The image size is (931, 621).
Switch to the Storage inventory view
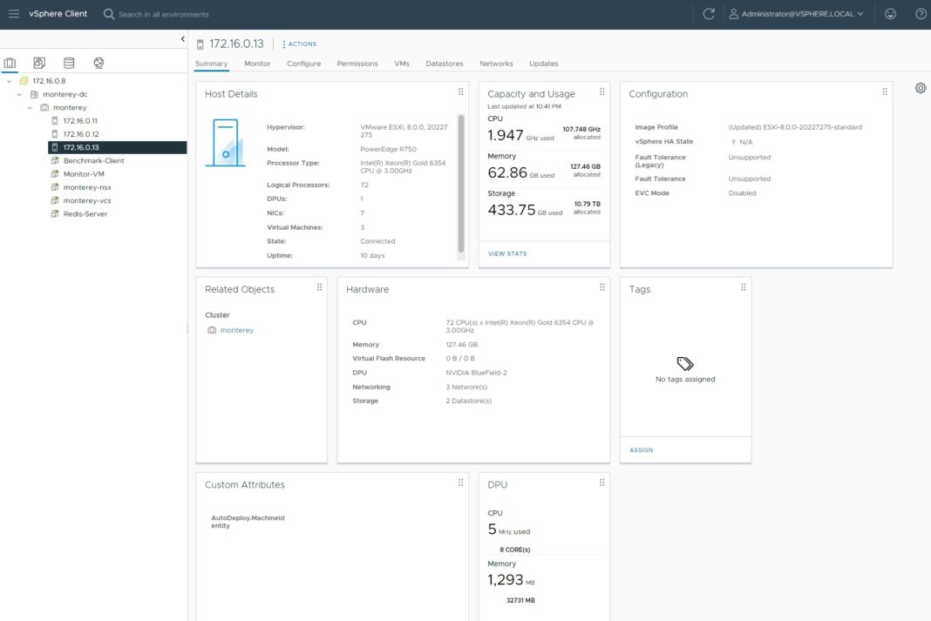[x=68, y=62]
